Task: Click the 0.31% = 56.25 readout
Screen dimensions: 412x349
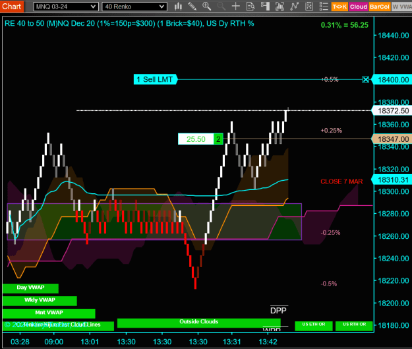Action: click(x=345, y=25)
